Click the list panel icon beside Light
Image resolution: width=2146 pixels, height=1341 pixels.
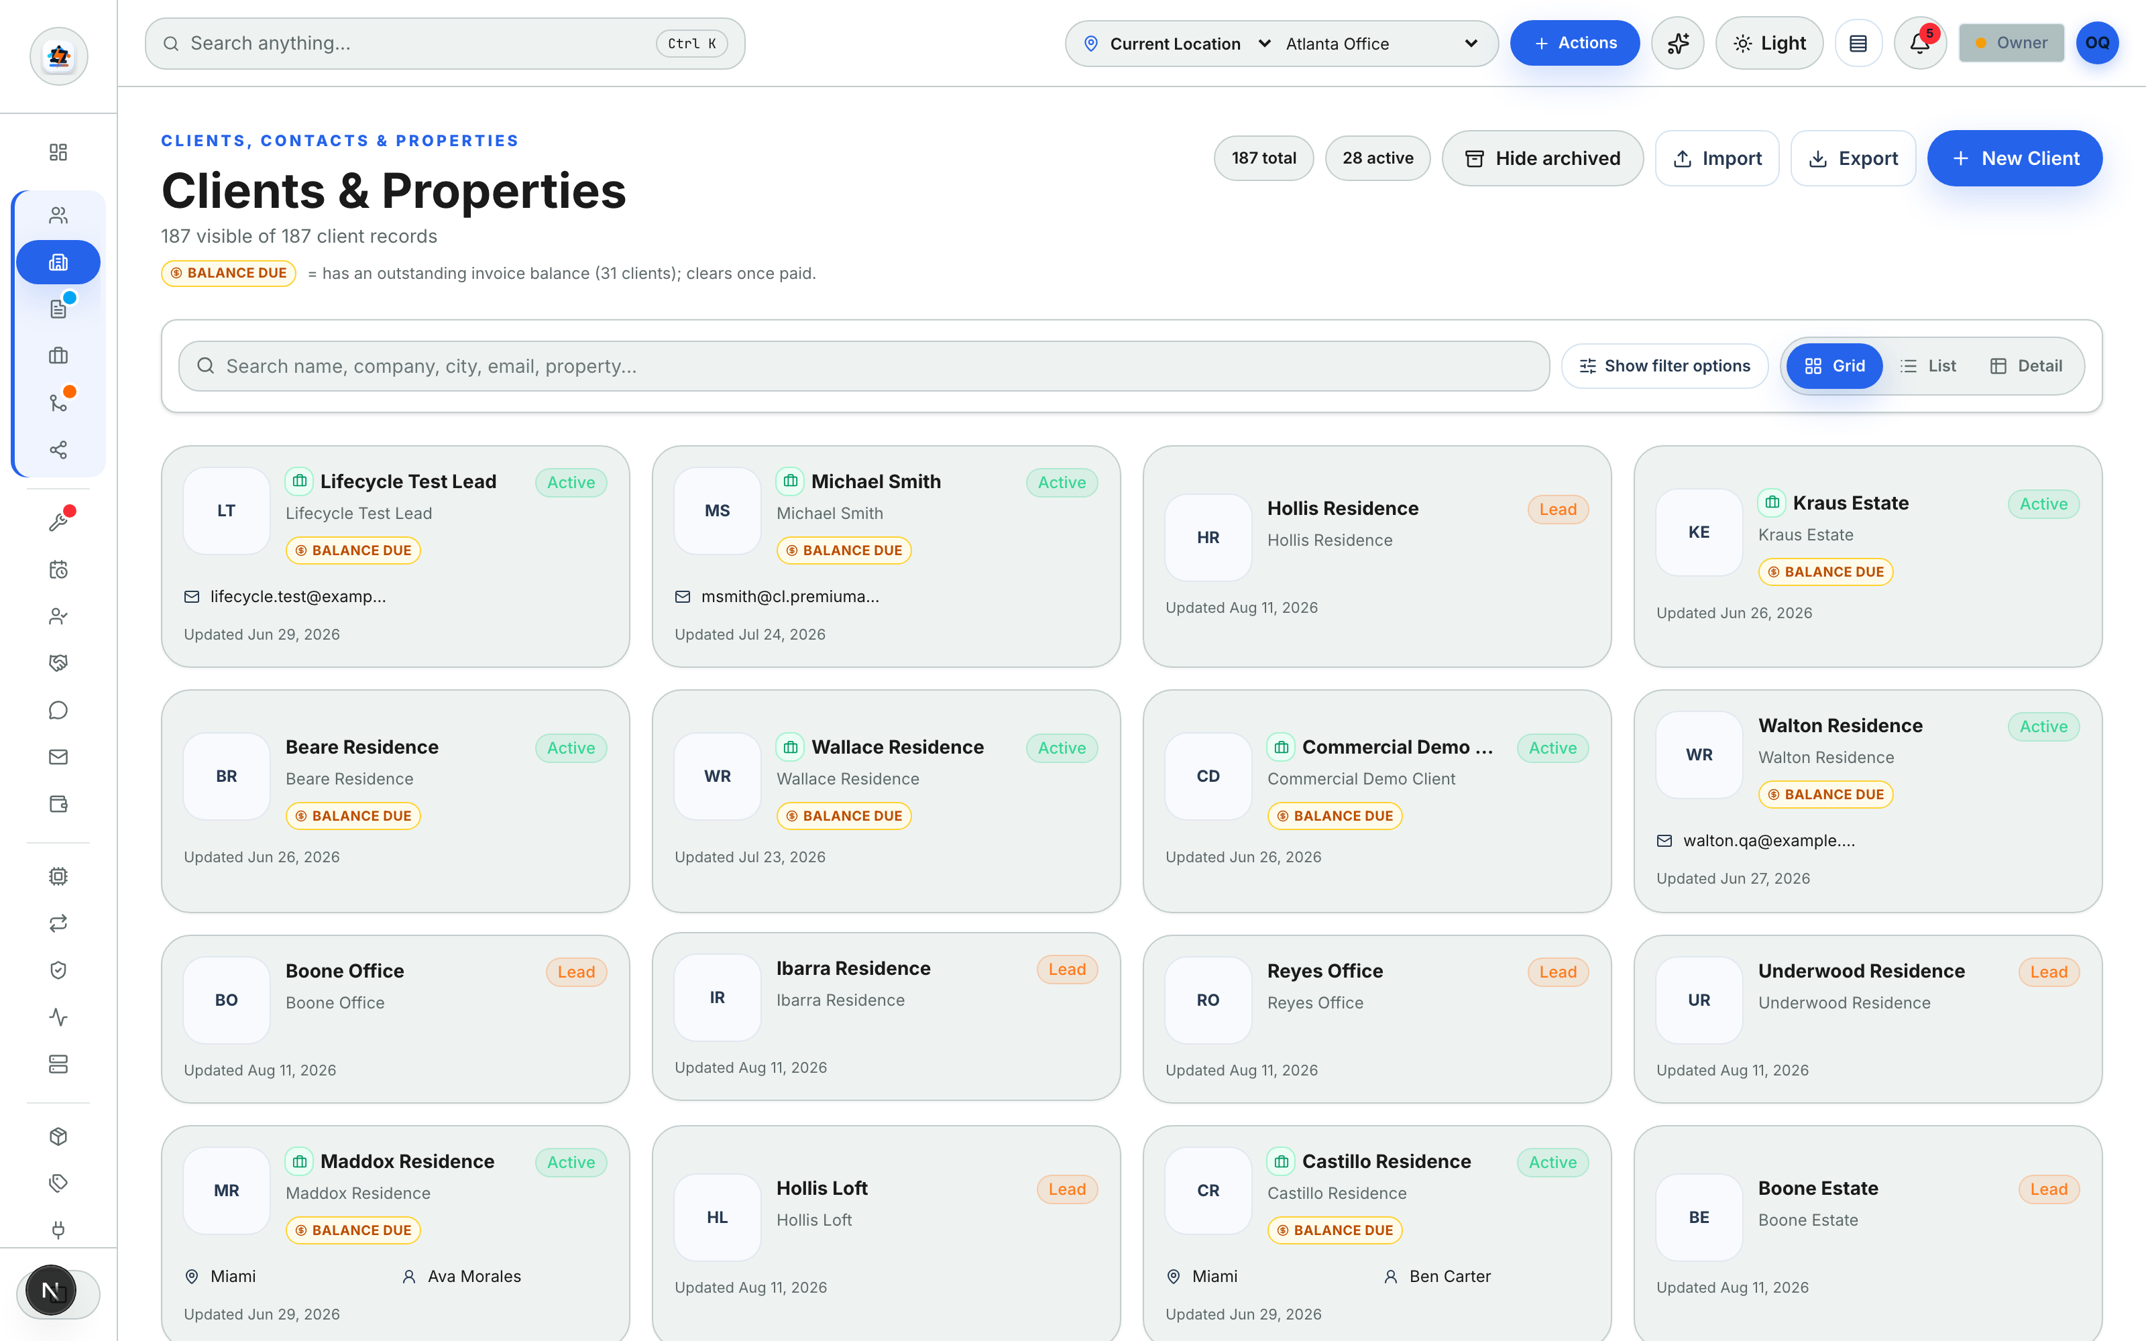click(1859, 42)
